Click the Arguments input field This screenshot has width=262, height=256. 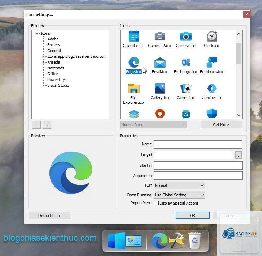(x=198, y=176)
